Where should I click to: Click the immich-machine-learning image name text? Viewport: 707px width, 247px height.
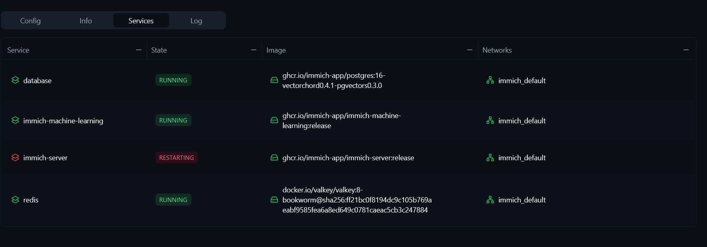[342, 120]
